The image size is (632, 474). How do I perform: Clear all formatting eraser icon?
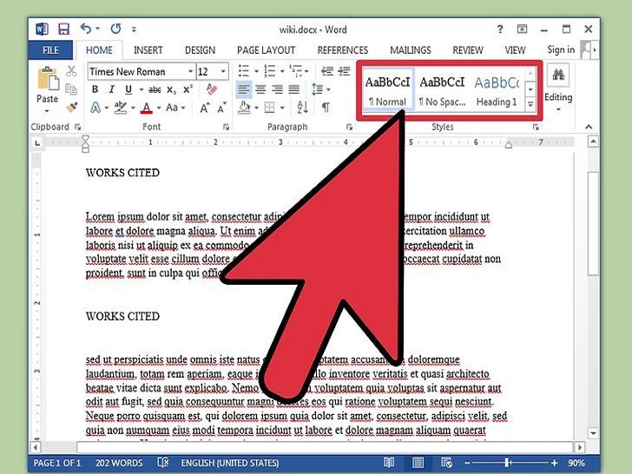[212, 89]
